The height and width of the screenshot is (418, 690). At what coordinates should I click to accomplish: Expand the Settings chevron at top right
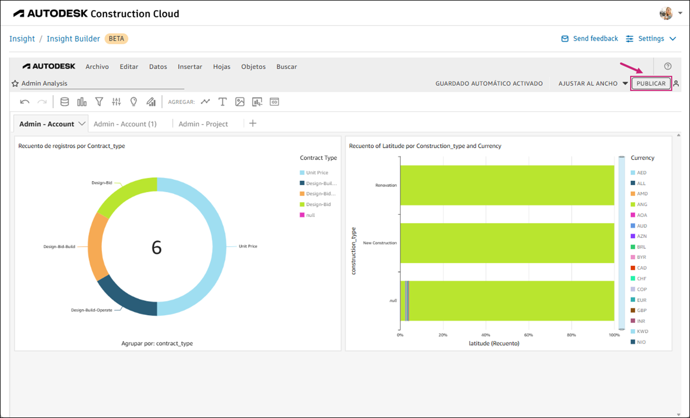pyautogui.click(x=673, y=38)
